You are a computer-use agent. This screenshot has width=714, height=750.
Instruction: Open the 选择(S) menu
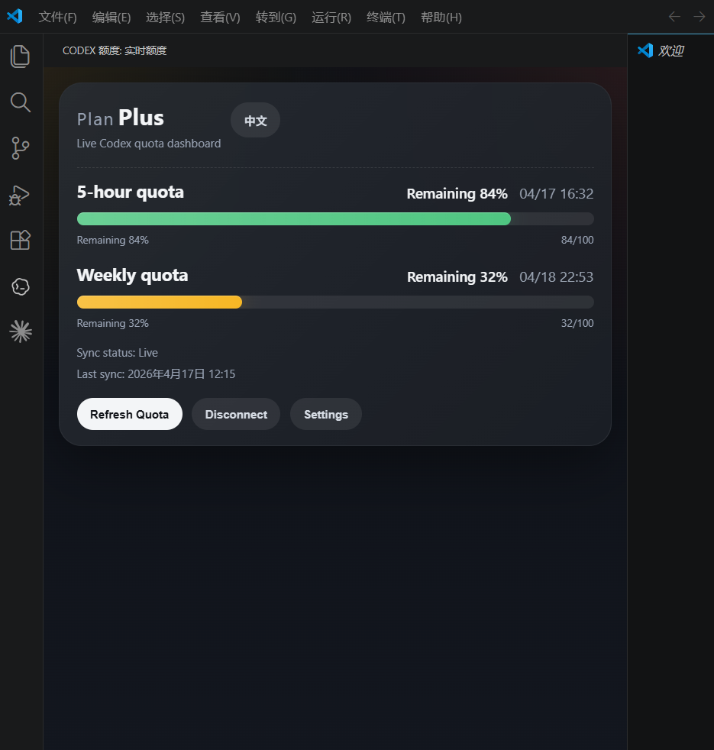(165, 18)
